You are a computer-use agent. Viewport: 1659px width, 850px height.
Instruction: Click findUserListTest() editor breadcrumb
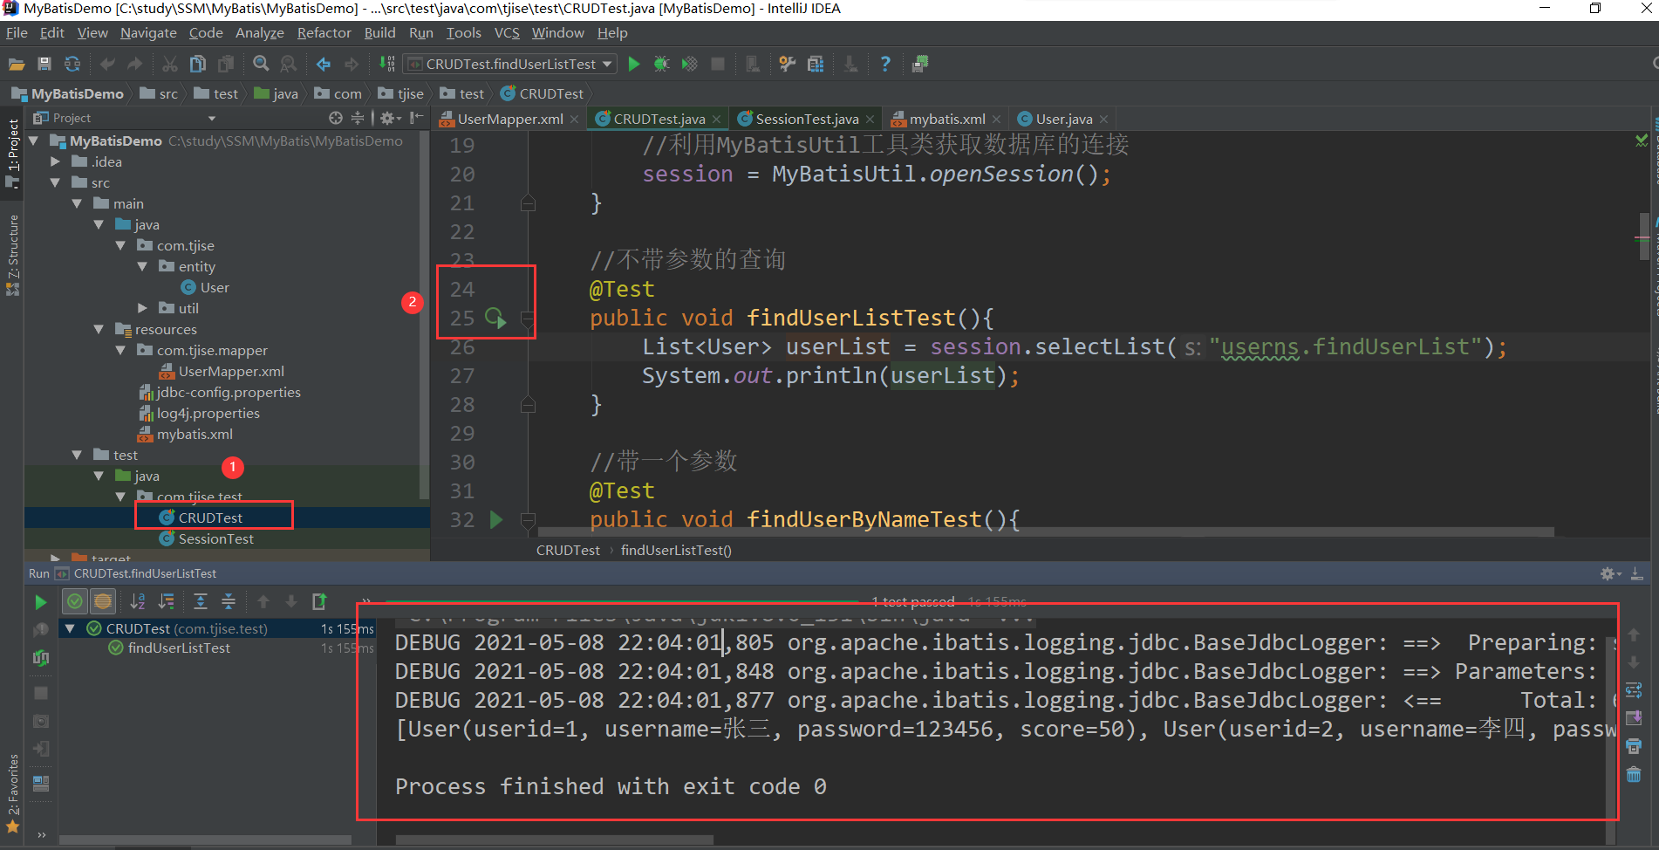click(x=676, y=550)
